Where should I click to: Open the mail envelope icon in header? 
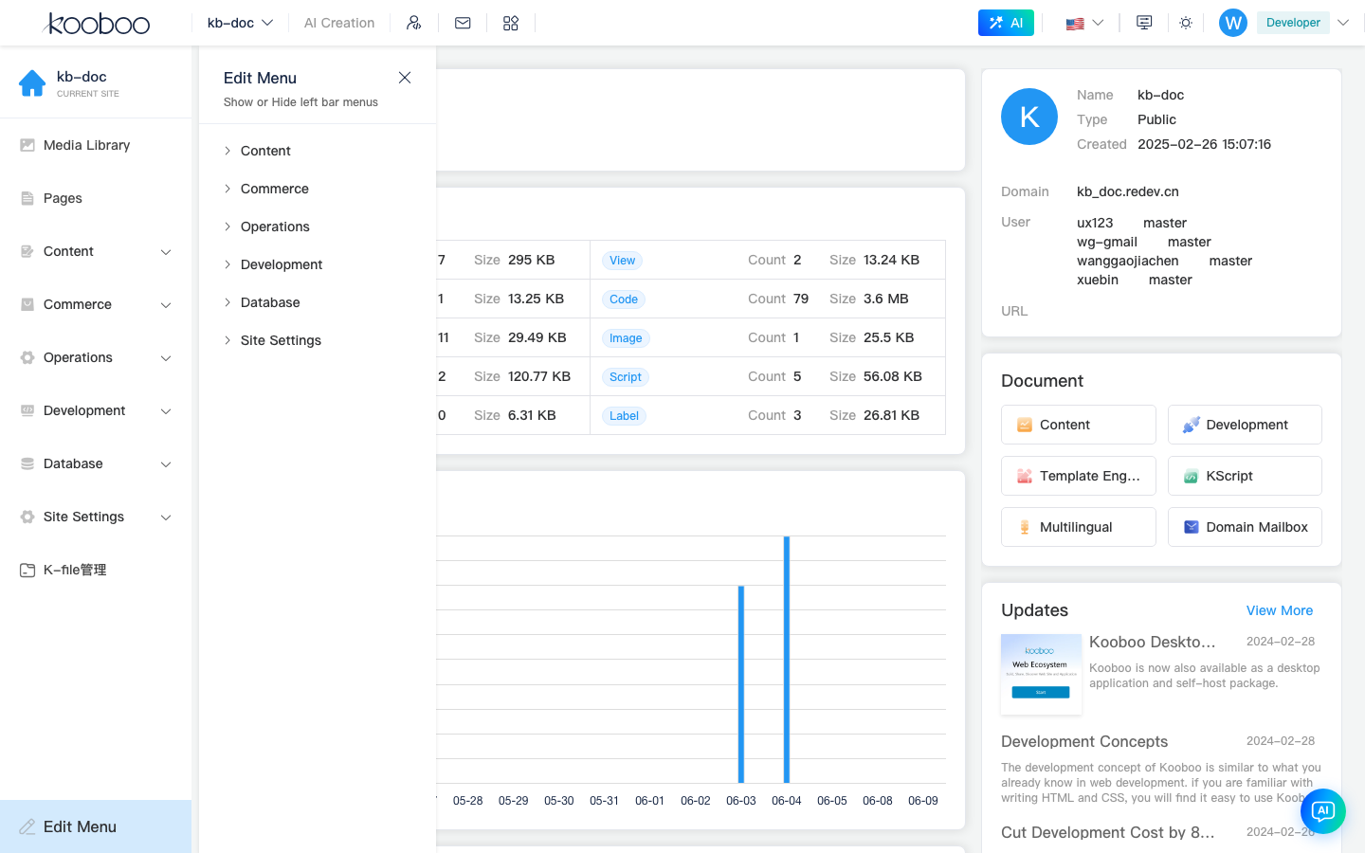pyautogui.click(x=463, y=23)
